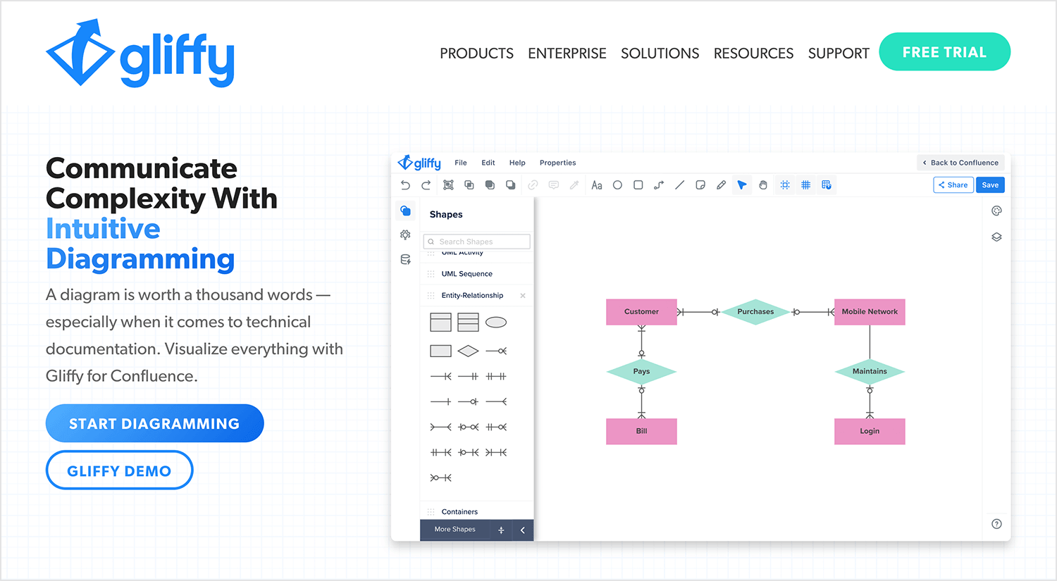The image size is (1057, 581).
Task: Select the straight line tool
Action: 679,185
